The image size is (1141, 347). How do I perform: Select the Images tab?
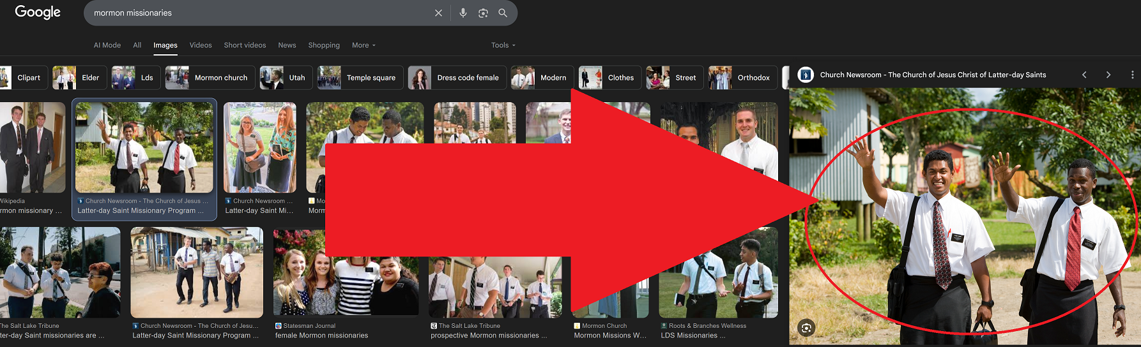click(x=165, y=45)
